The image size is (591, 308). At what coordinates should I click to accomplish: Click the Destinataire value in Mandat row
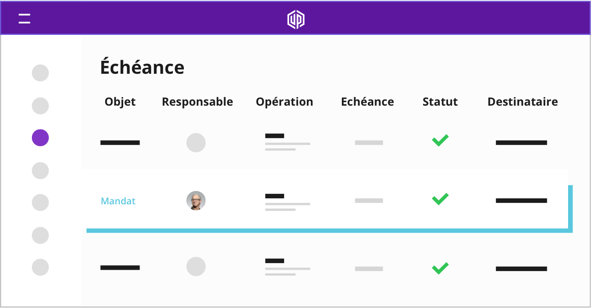tap(521, 200)
